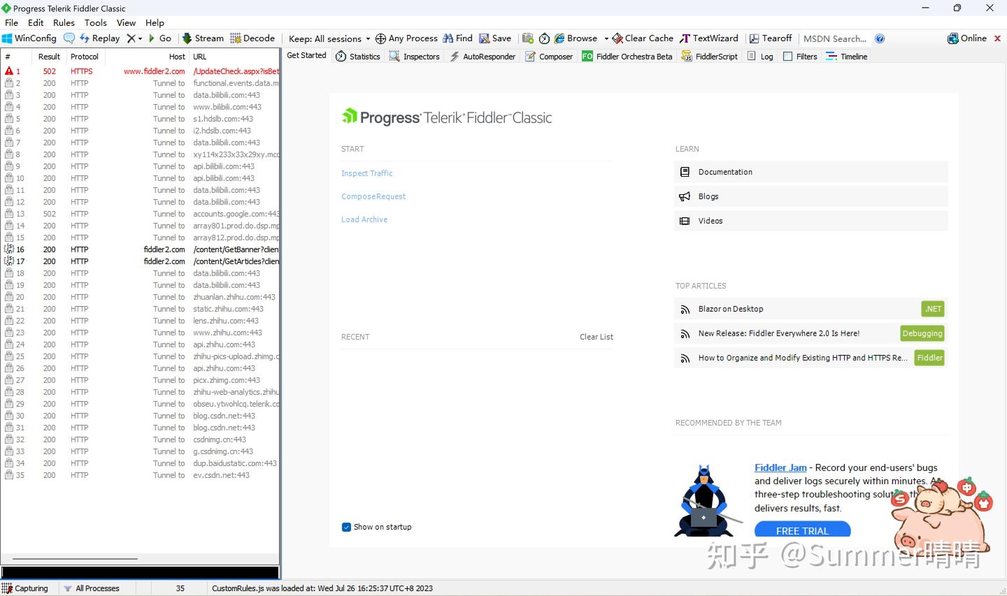Open the Rules menu

click(64, 22)
